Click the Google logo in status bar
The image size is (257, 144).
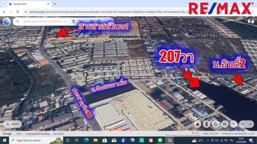(7, 134)
